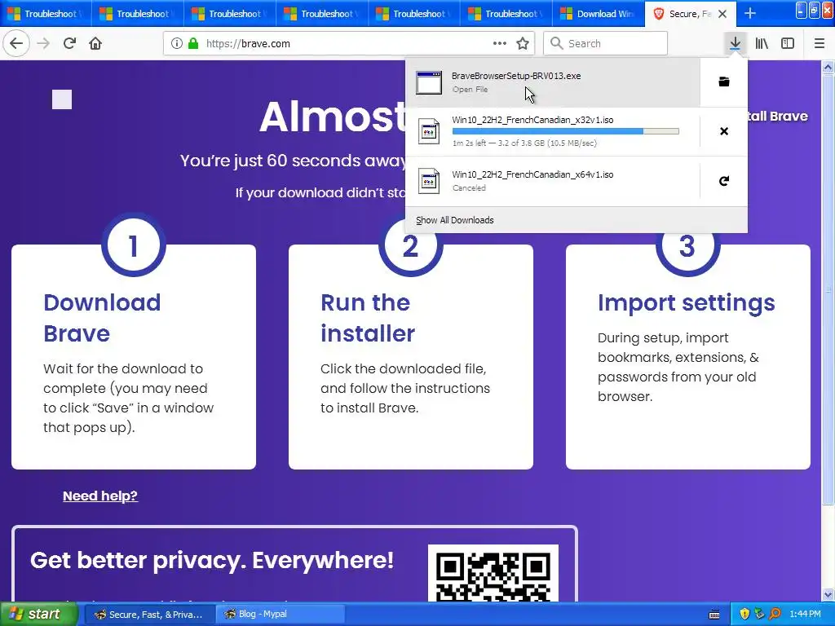This screenshot has width=835, height=626.
Task: Show site information icon in address bar
Action: click(177, 43)
